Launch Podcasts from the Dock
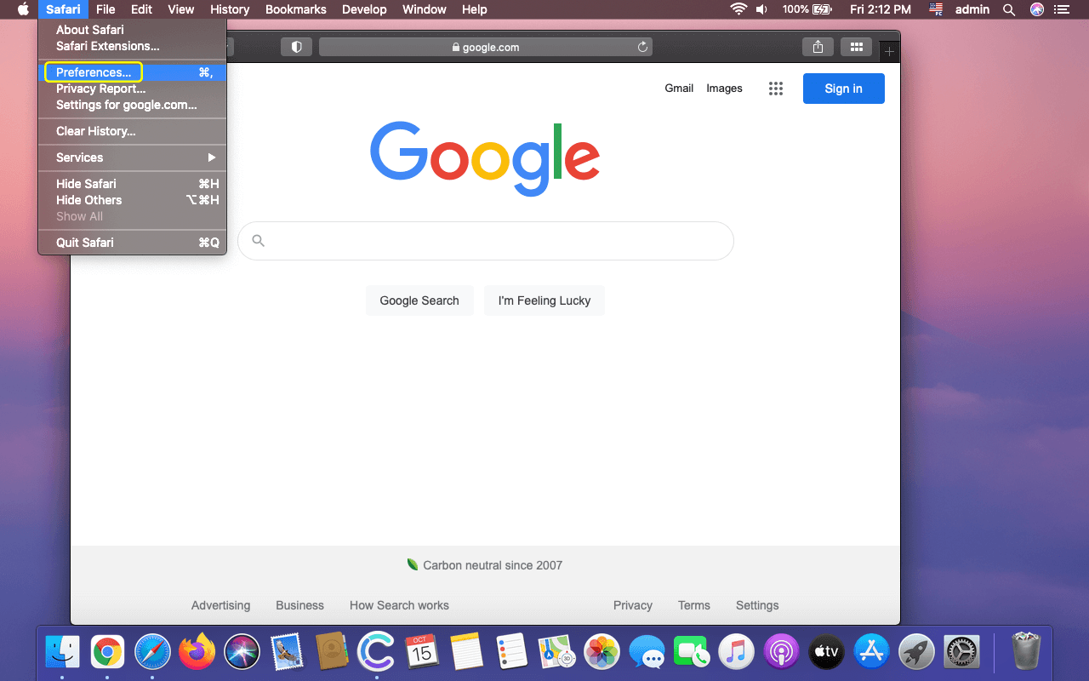 (x=781, y=651)
